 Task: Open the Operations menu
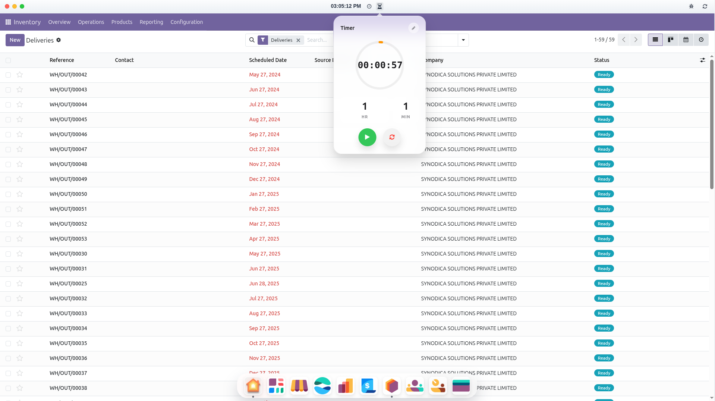pos(91,22)
